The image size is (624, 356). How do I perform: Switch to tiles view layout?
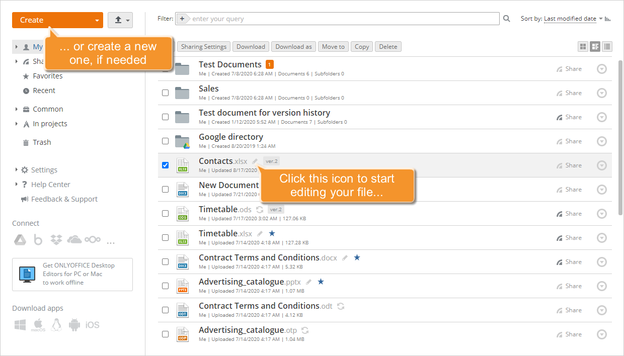tap(583, 46)
